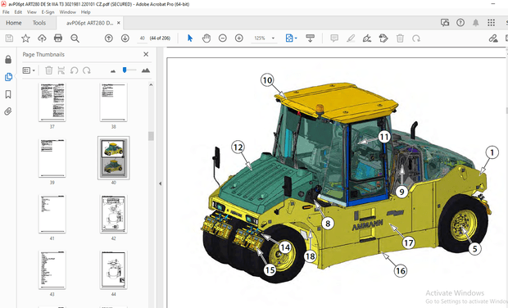Open the Bookmarks sidebar panel
The height and width of the screenshot is (308, 508).
click(8, 94)
